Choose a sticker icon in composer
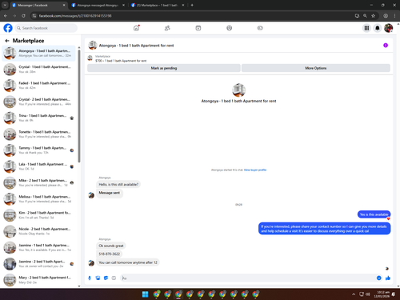Viewport: 400px width, 300px height. pos(106,278)
